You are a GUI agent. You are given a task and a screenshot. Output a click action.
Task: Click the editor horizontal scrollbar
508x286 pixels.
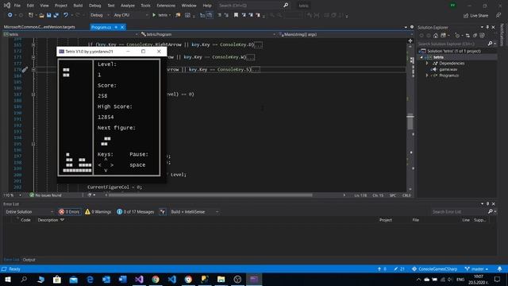pyautogui.click(x=210, y=195)
